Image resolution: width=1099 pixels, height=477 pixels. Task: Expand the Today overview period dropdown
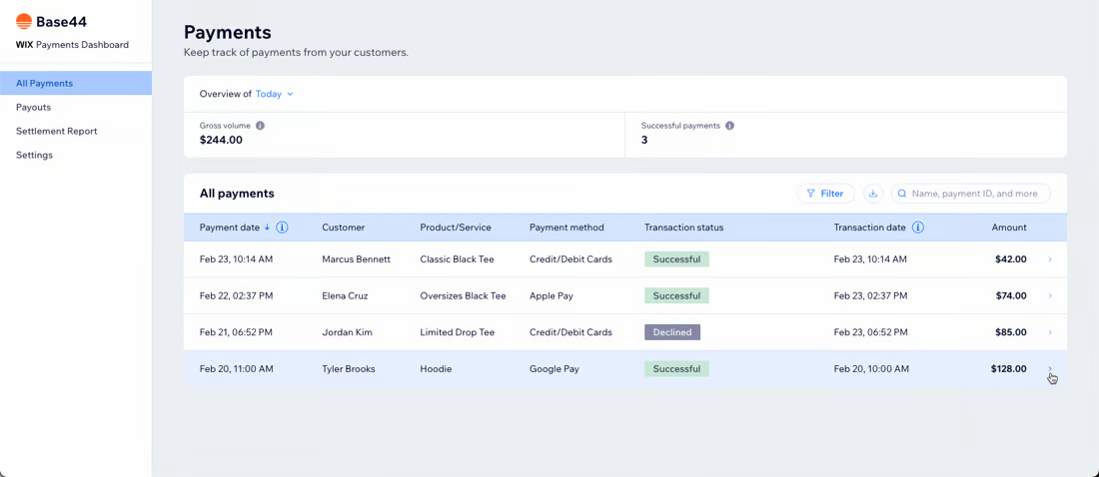274,94
